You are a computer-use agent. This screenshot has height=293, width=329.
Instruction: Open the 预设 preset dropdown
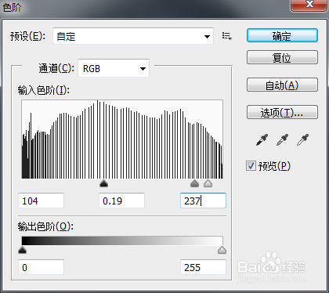[x=133, y=36]
